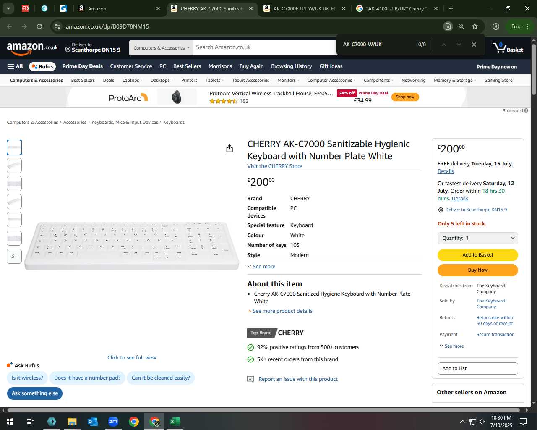Open the Basket cart icon
Image resolution: width=537 pixels, height=430 pixels.
tap(508, 47)
